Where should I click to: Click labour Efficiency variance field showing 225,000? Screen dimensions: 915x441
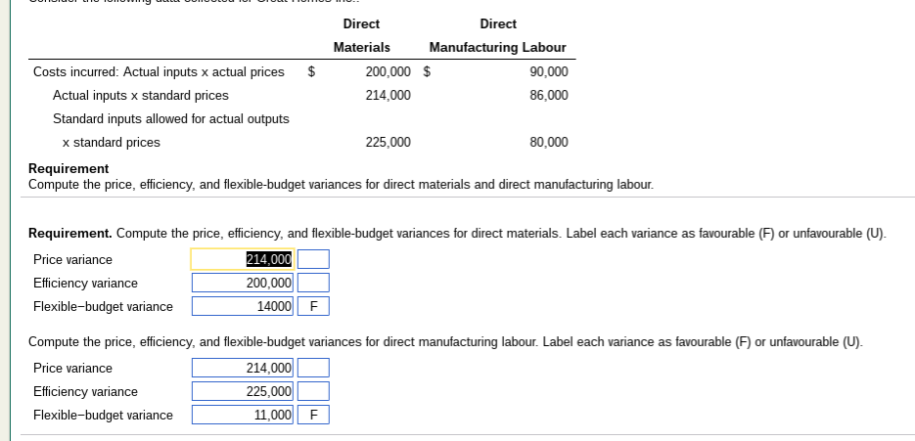coord(242,391)
